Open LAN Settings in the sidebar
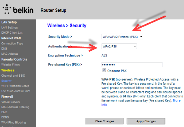This screenshot has height=127, width=184. 10,28
